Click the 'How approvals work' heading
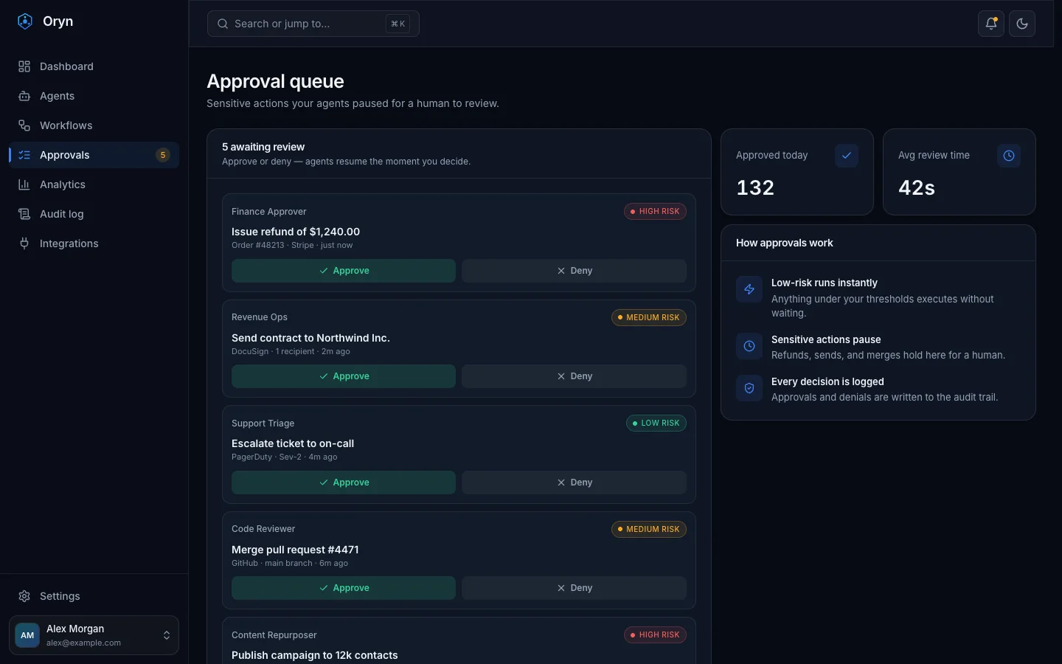1062x664 pixels. pyautogui.click(x=785, y=243)
